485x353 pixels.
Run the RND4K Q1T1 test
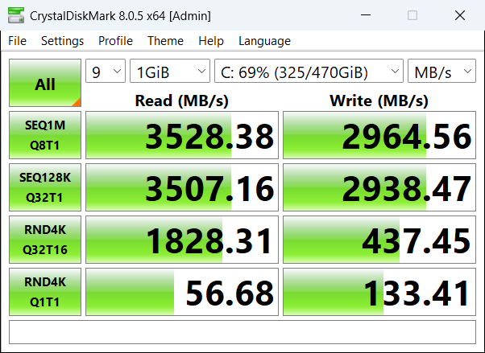[x=45, y=292]
